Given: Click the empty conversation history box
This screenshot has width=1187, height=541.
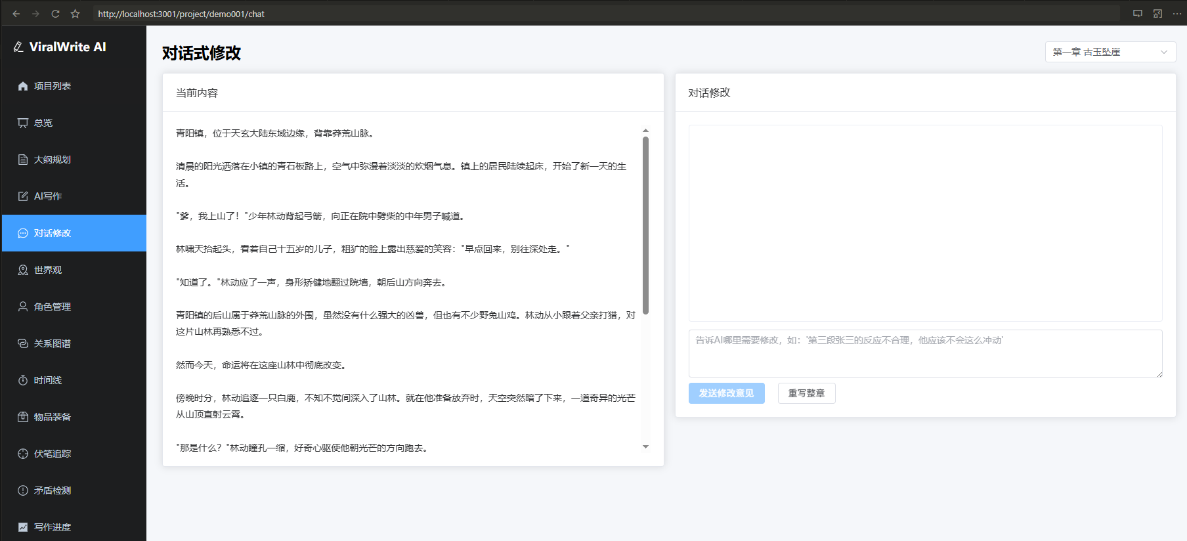Looking at the screenshot, I should pos(926,223).
